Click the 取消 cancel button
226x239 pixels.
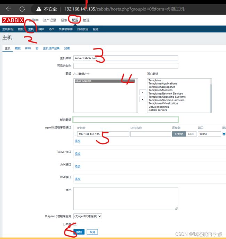(92, 232)
